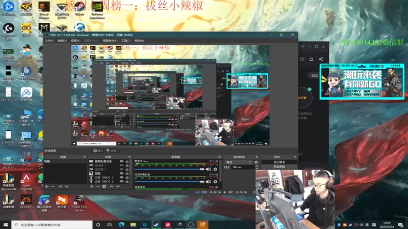Image resolution: width=408 pixels, height=229 pixels.
Task: Toggle lock on 文本 (GDI+) 2 source
Action: tap(127, 181)
